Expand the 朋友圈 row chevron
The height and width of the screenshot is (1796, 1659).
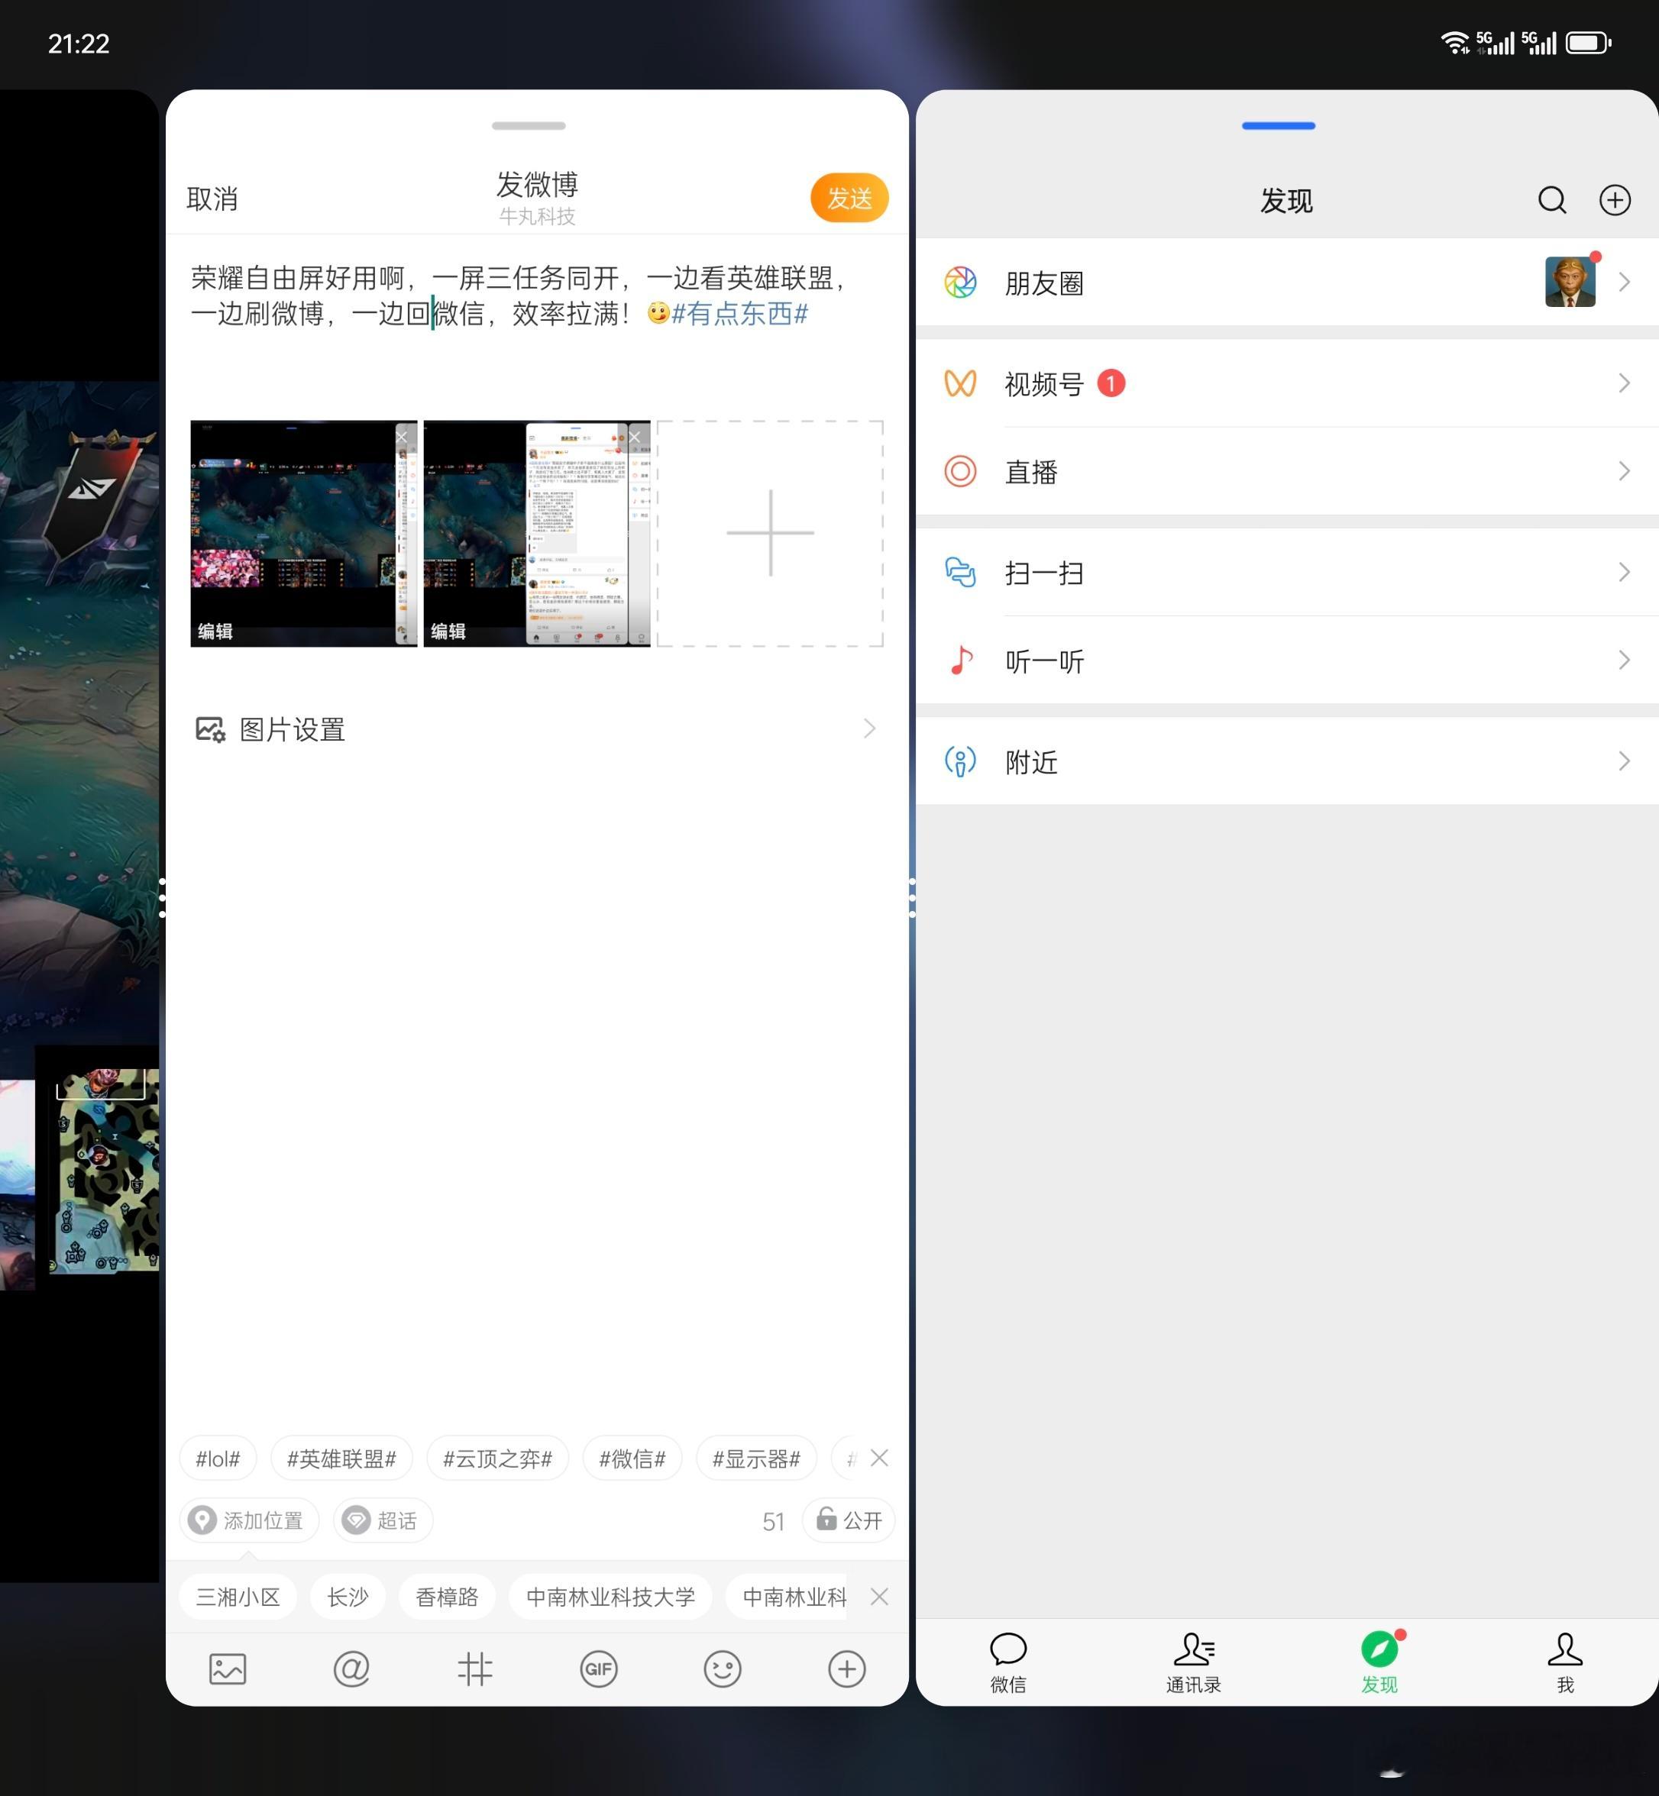tap(1624, 282)
